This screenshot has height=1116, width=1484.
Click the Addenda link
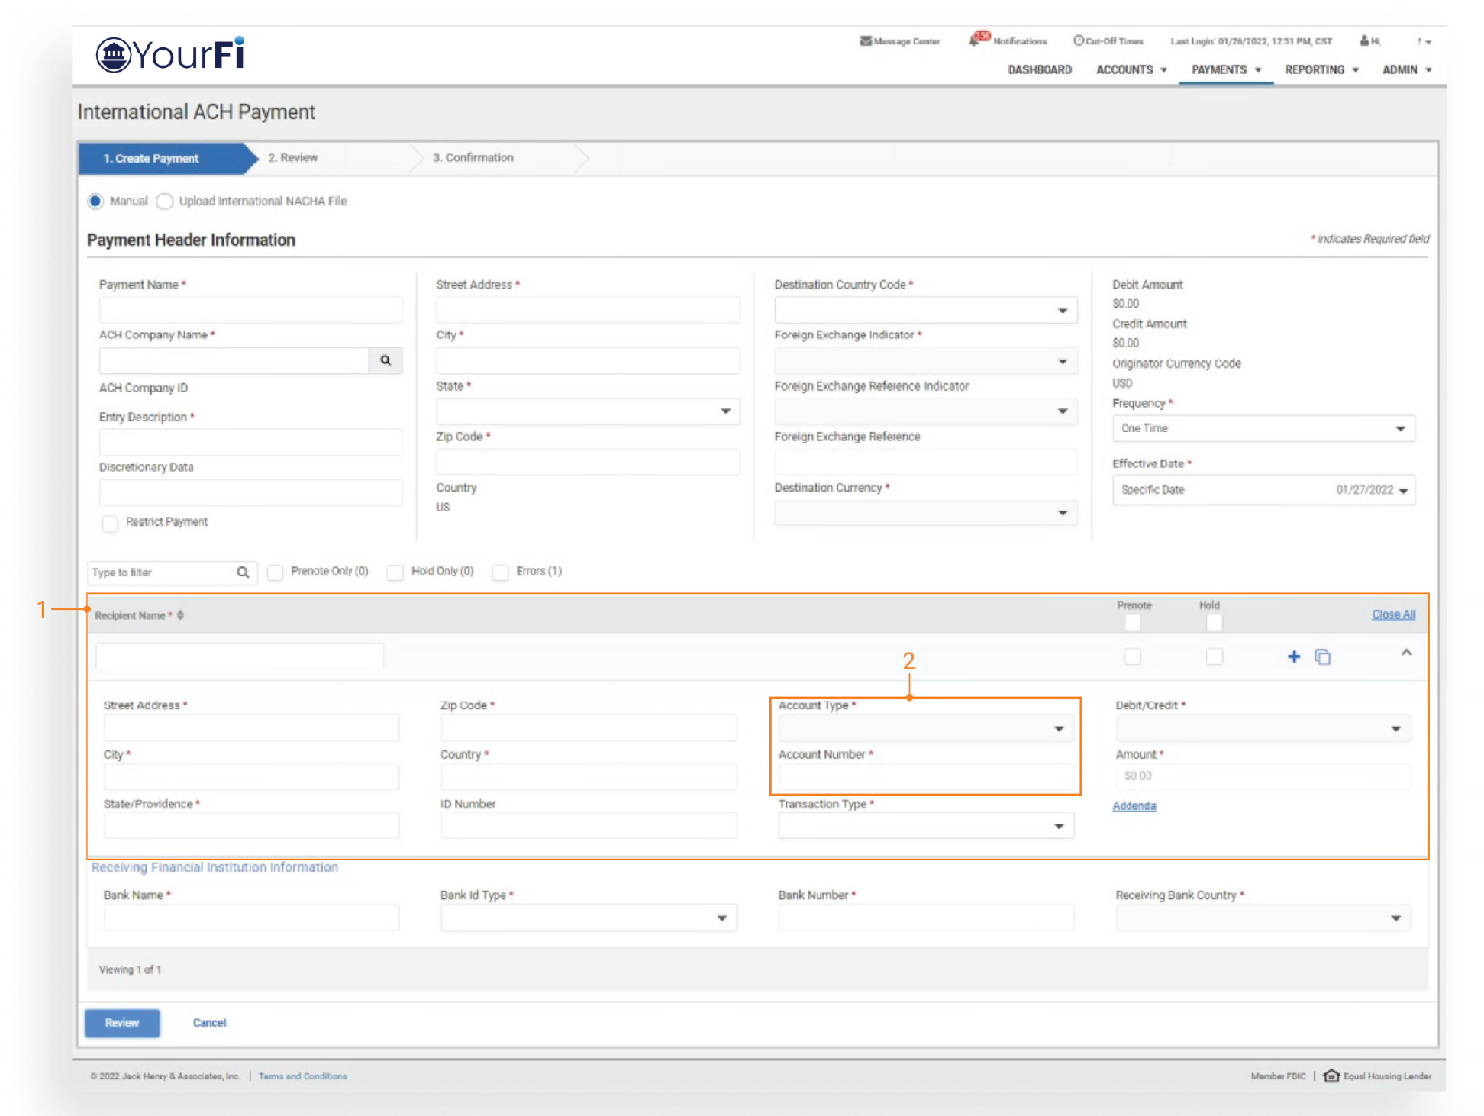click(1134, 806)
